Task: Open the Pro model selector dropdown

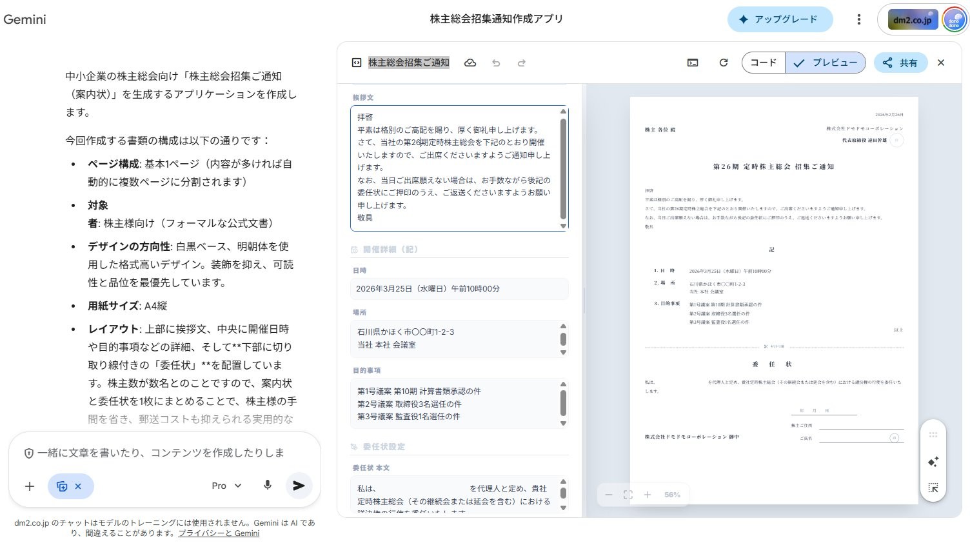Action: click(x=226, y=486)
